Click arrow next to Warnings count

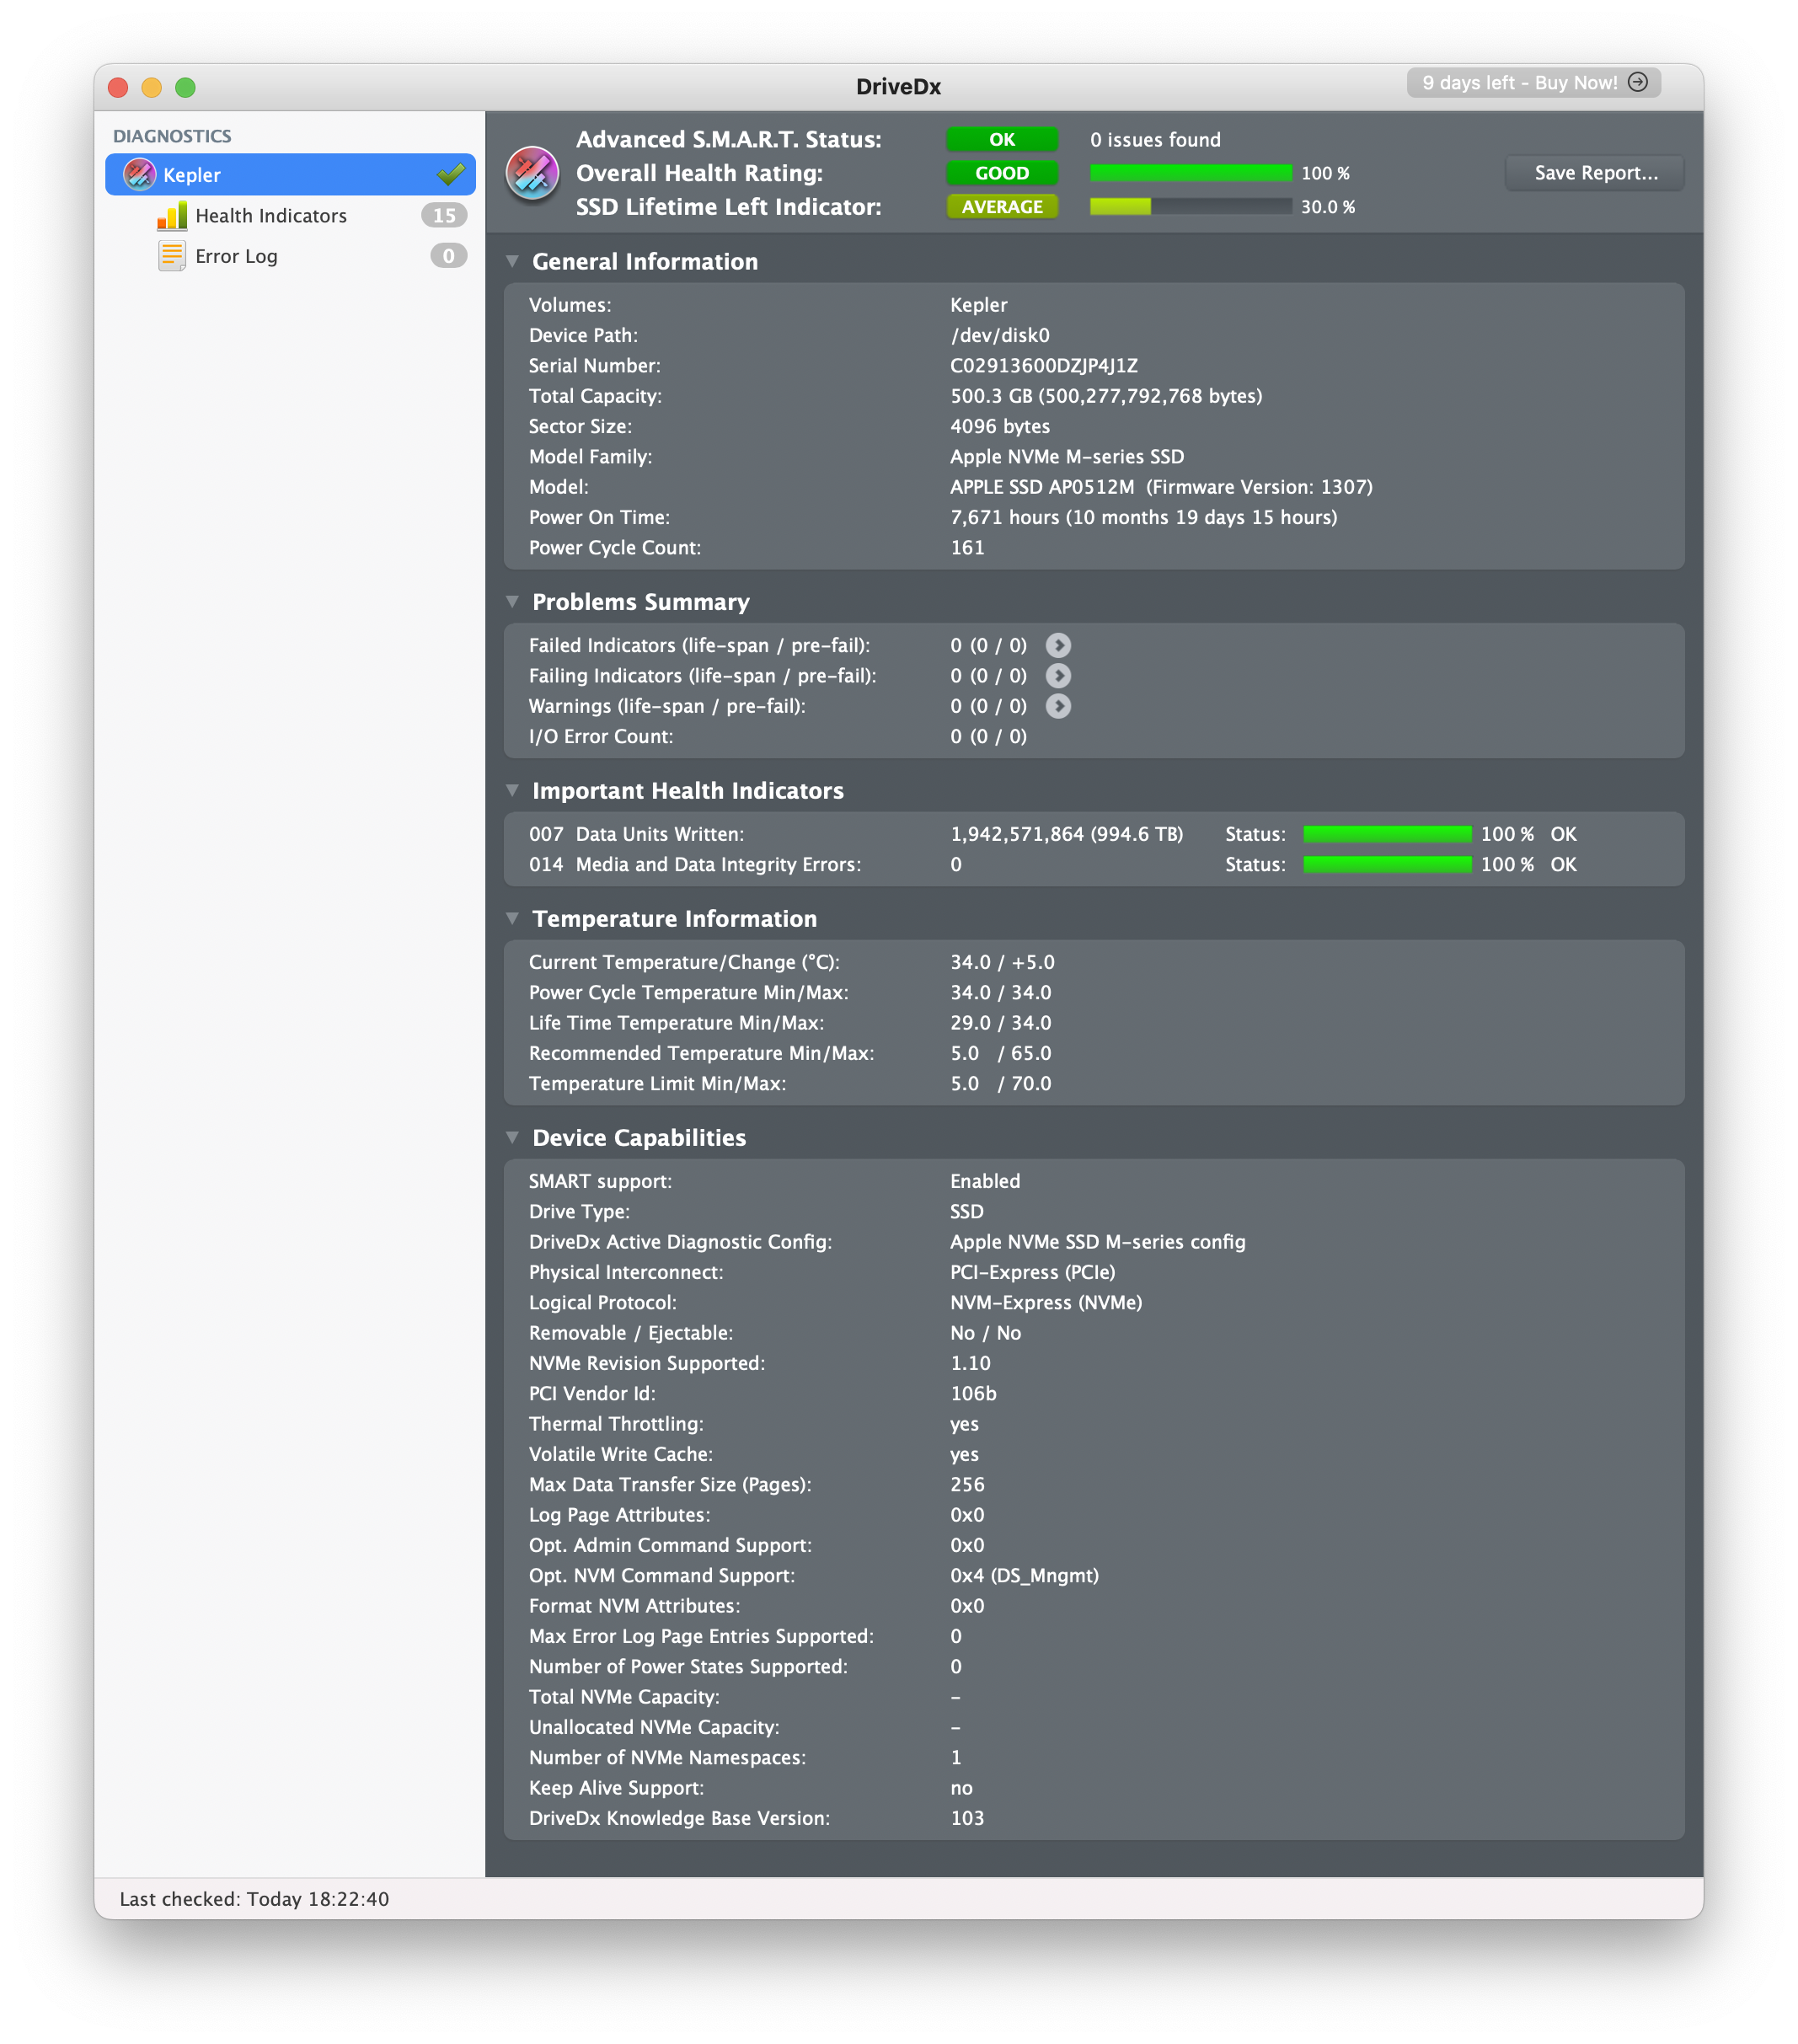click(x=1058, y=707)
